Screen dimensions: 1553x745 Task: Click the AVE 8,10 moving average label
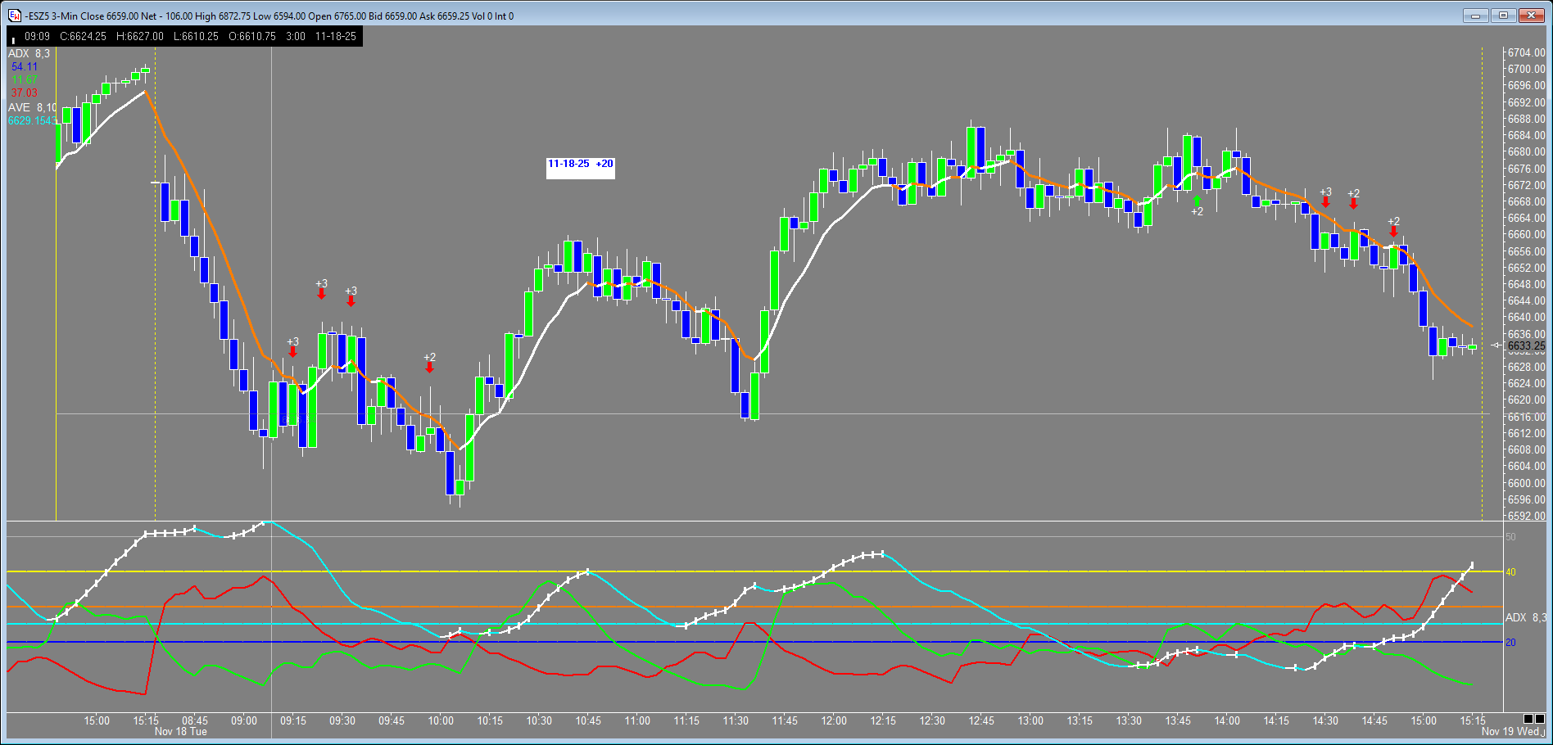31,107
